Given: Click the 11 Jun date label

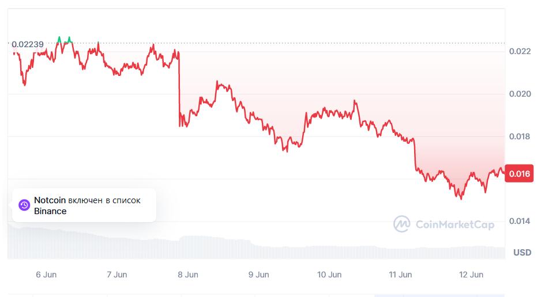Looking at the screenshot, I should (x=400, y=275).
